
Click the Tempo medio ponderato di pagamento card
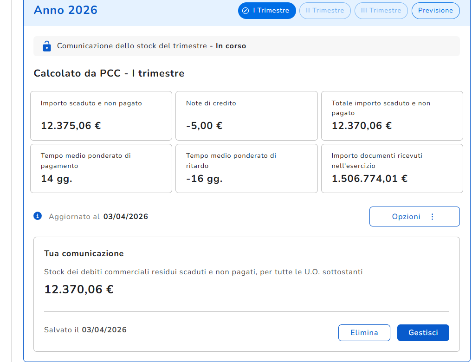[x=101, y=168]
